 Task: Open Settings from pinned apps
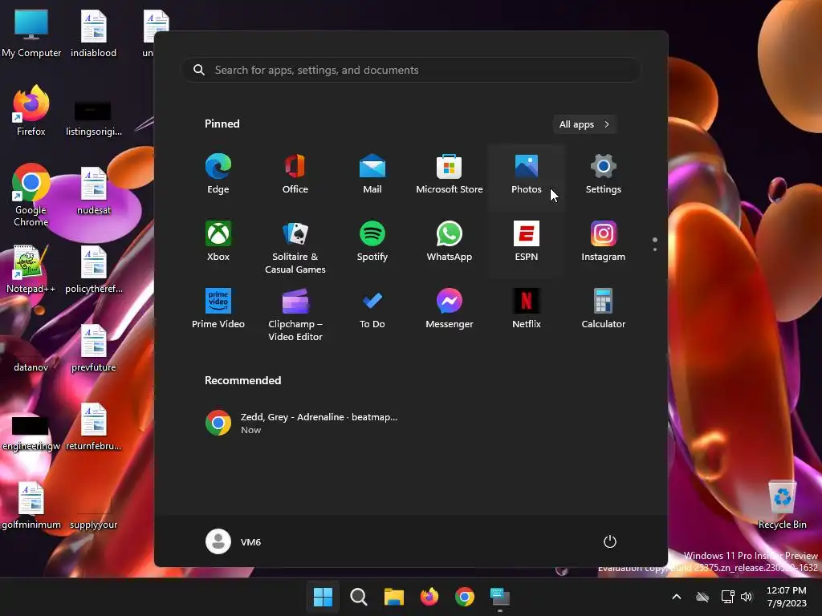pos(604,174)
